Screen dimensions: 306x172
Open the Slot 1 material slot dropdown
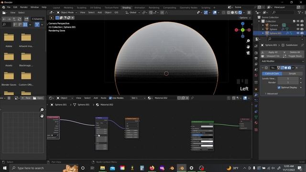[x=138, y=98]
